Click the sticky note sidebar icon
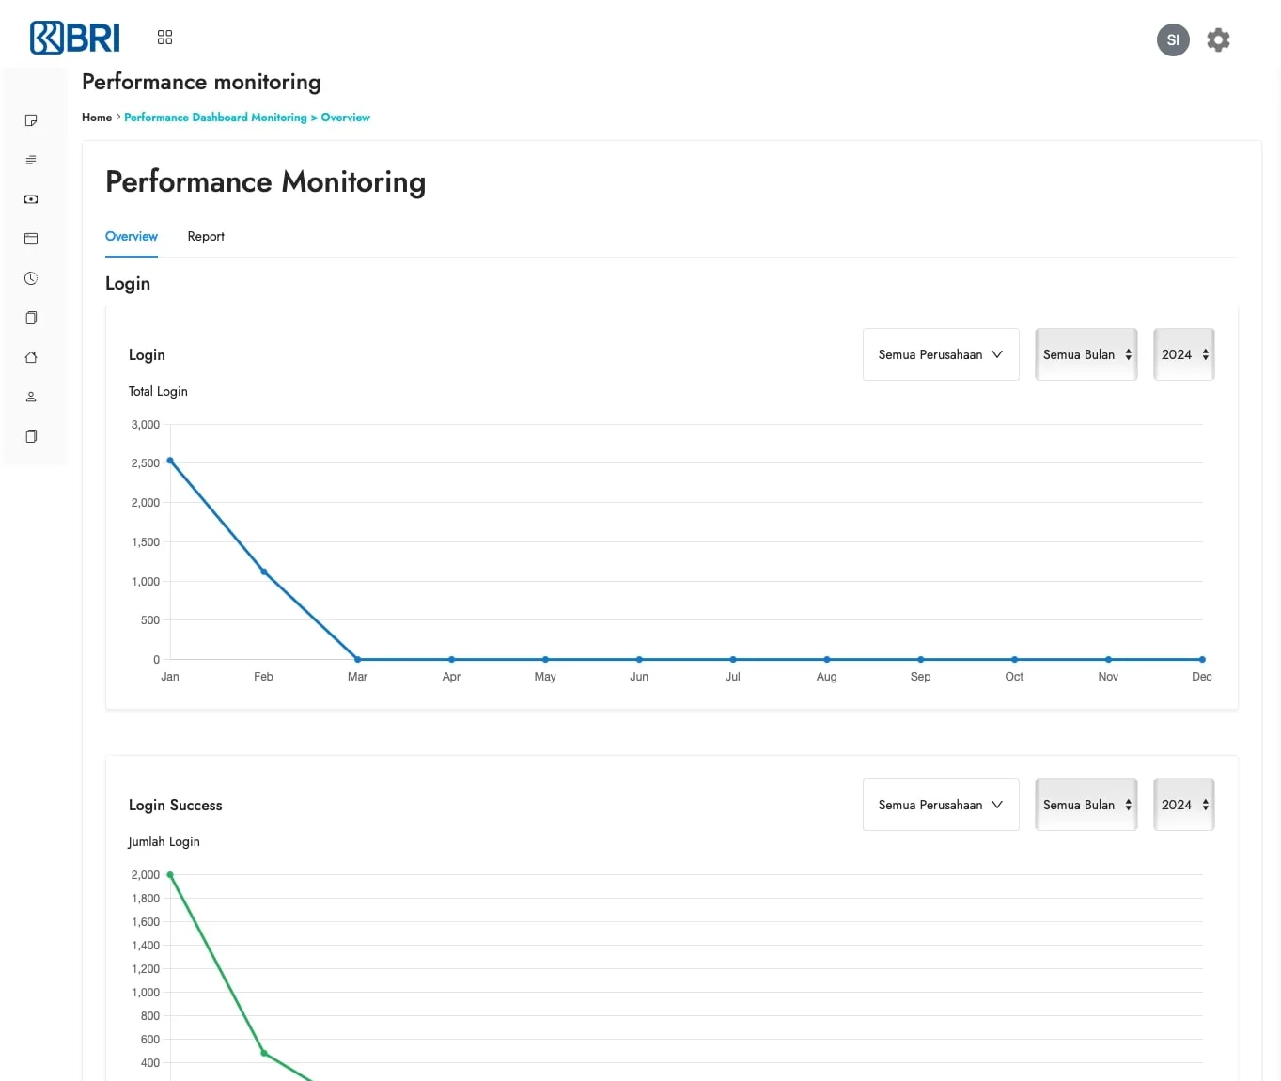The image size is (1281, 1081). 31,120
